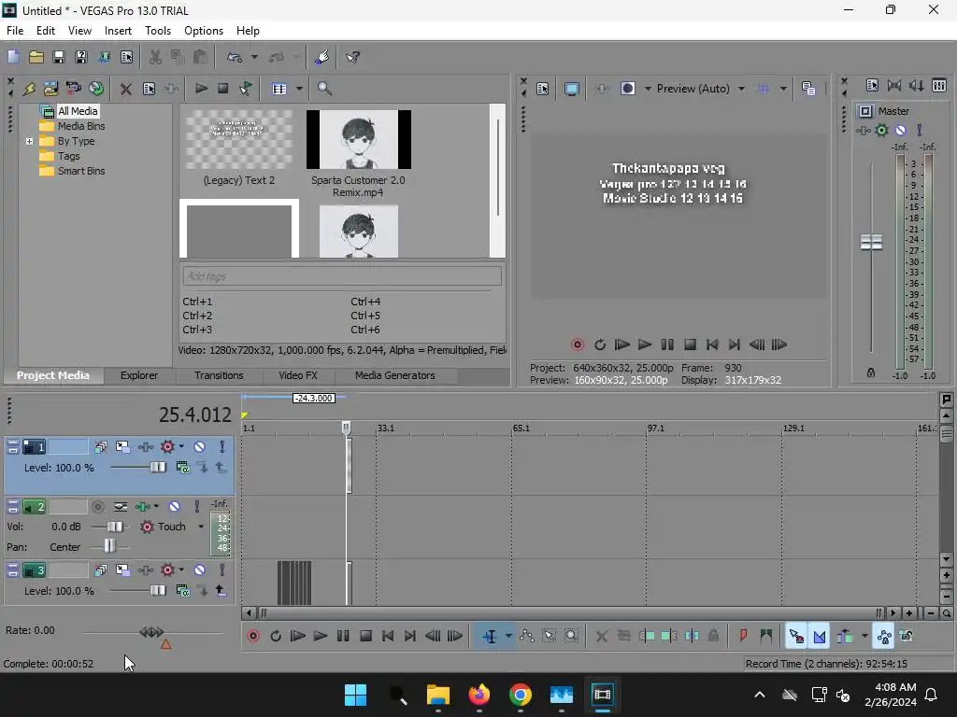Remove selected media with the X icon
Screen dimensions: 957x717
(126, 89)
